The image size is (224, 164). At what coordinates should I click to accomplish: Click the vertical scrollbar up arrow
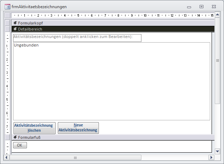point(218,16)
